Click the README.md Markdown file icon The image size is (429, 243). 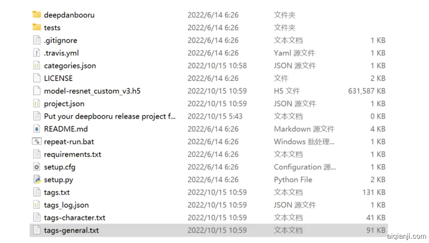[x=37, y=129]
